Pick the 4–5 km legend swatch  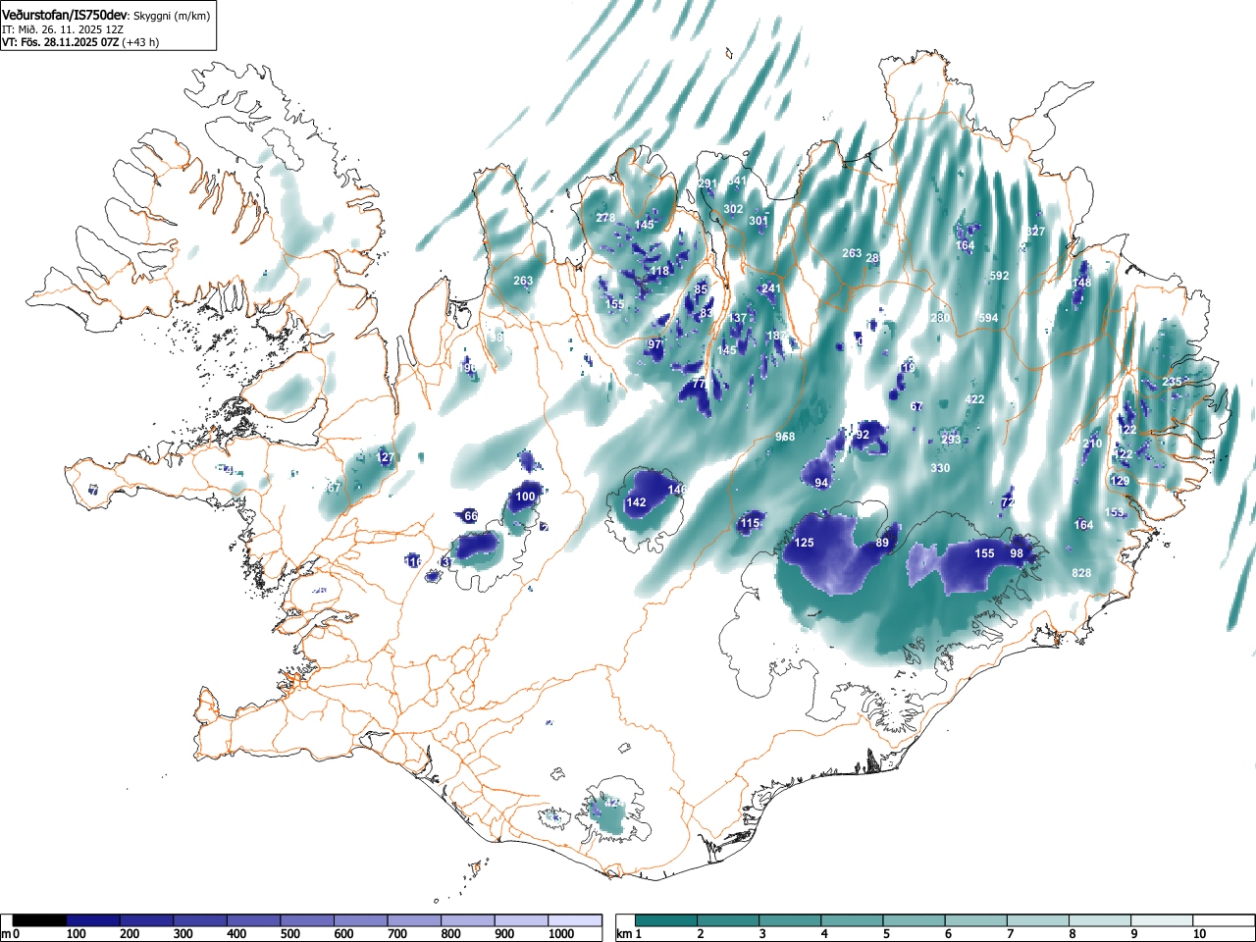pyautogui.click(x=854, y=920)
